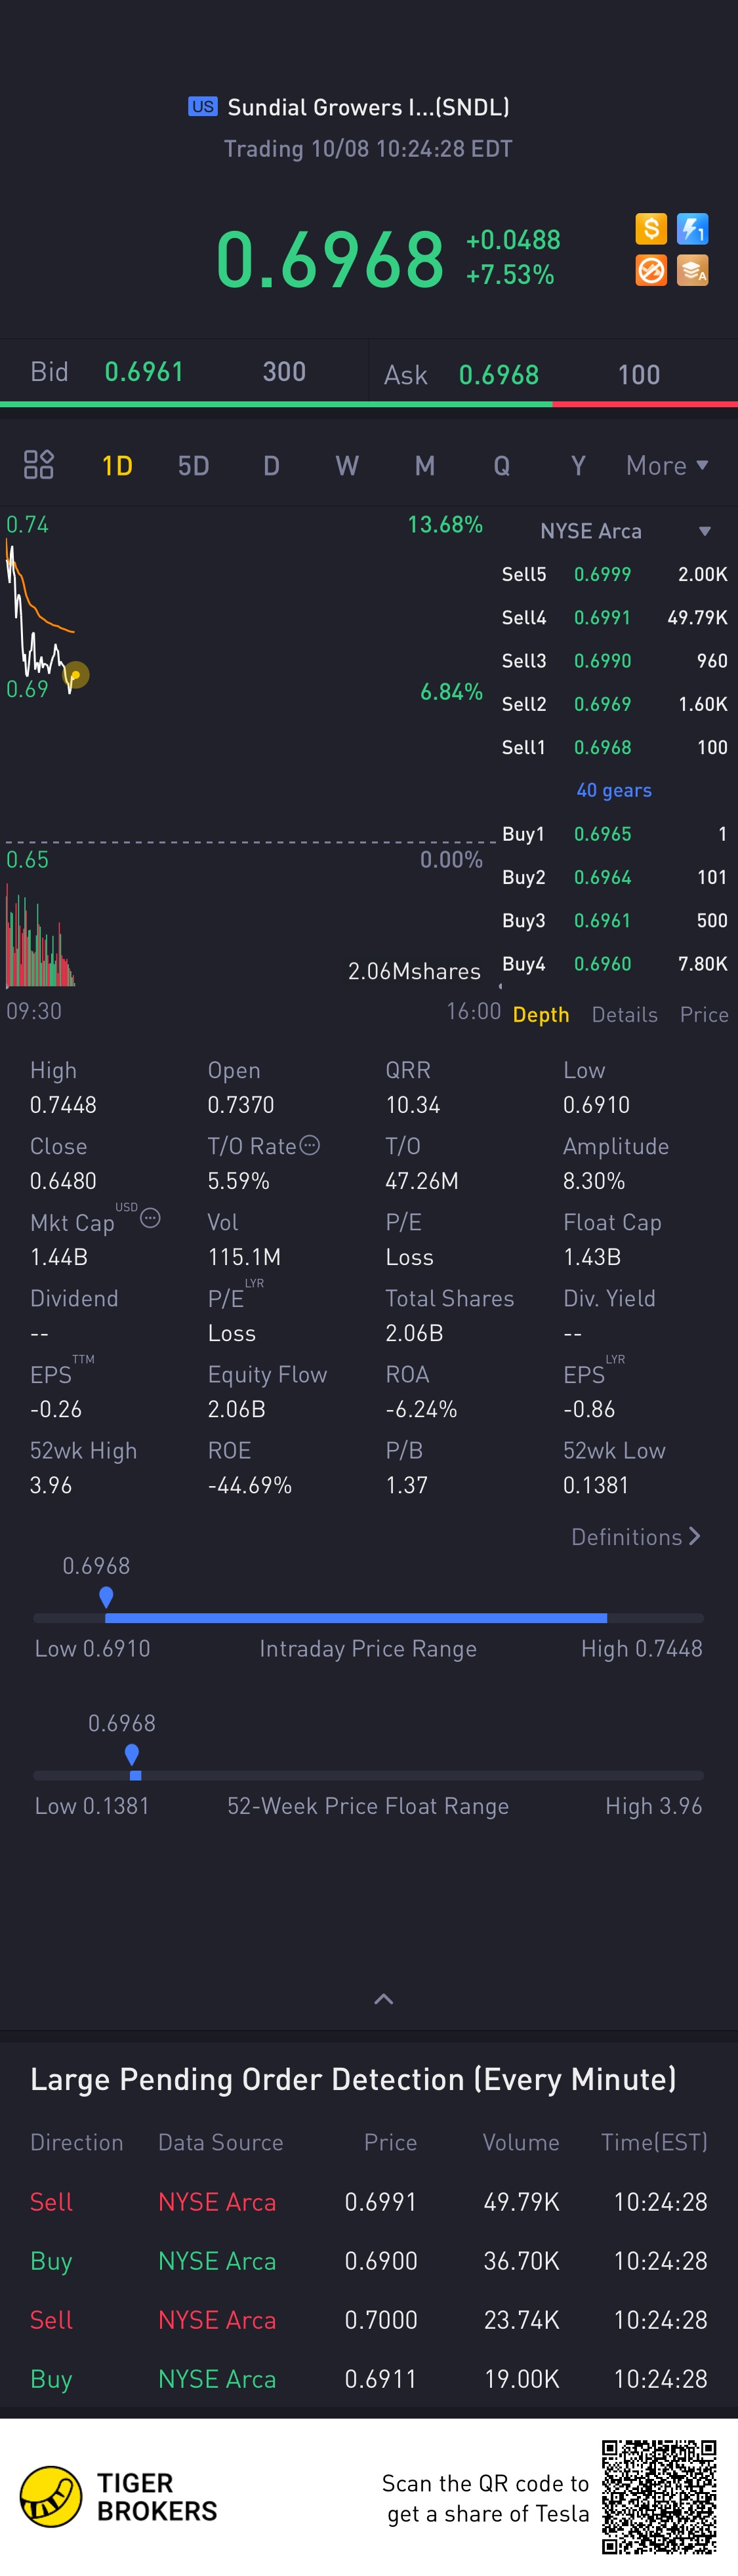Tap the Bid price 0.6961
Viewport: 738px width, 2576px height.
(x=144, y=372)
